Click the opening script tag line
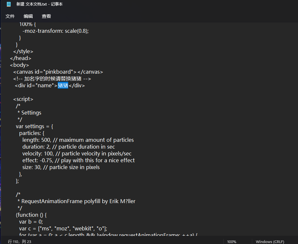298x244 pixels. pyautogui.click(x=23, y=99)
